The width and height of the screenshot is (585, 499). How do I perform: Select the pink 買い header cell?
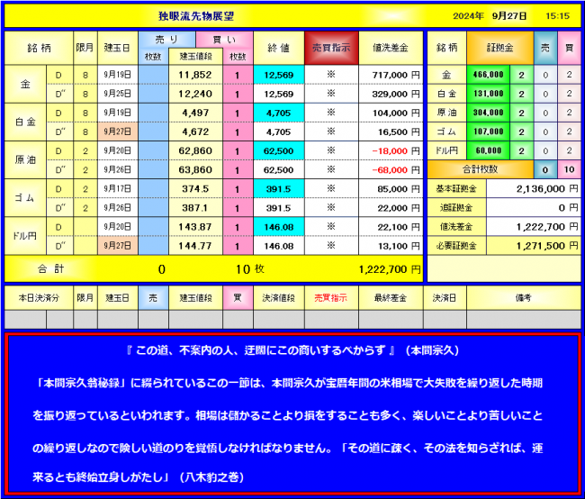coord(224,40)
